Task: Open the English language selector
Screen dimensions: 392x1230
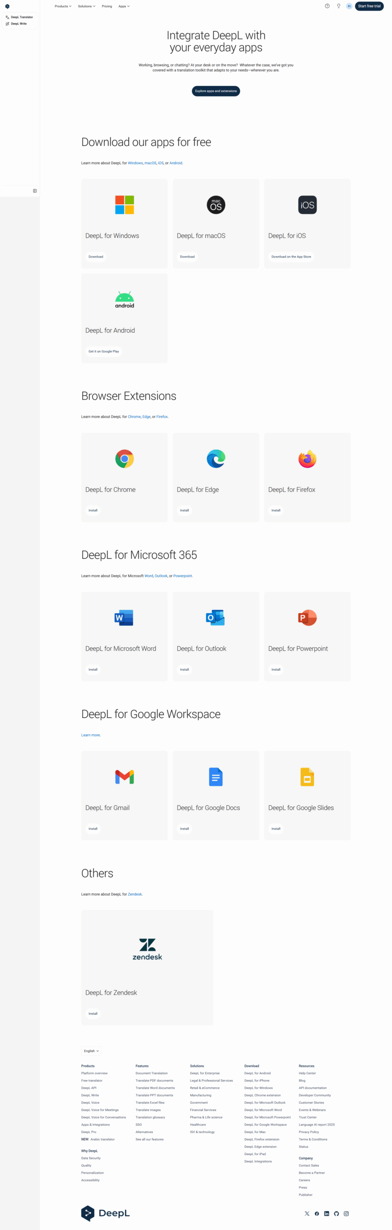Action: 91,1051
